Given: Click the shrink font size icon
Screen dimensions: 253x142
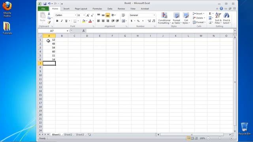Looking at the screenshot, I should [x=92, y=15].
